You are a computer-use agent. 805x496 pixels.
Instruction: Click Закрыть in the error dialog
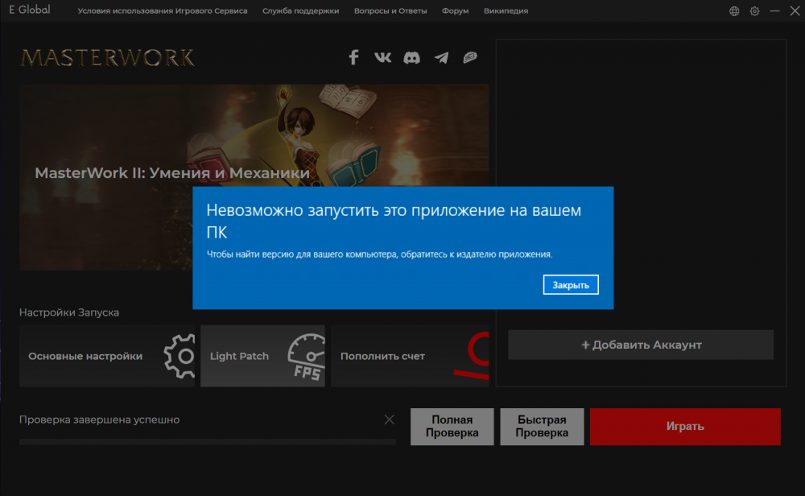coord(571,285)
